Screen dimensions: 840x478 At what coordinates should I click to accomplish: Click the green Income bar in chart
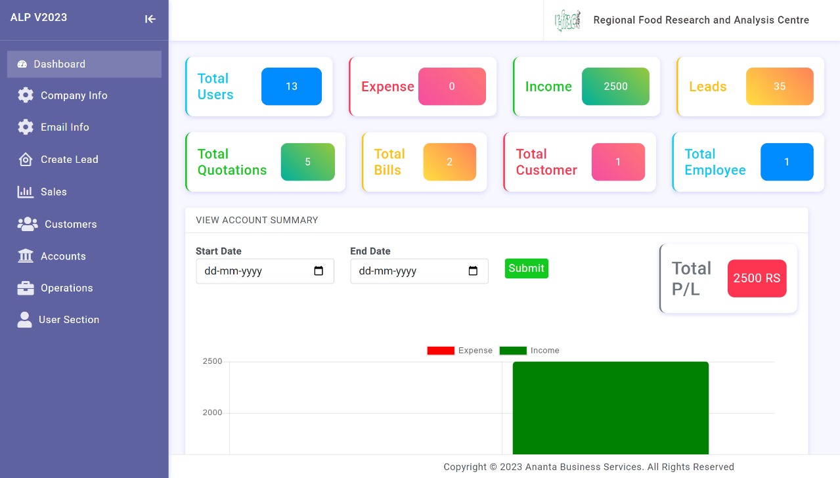click(x=610, y=407)
